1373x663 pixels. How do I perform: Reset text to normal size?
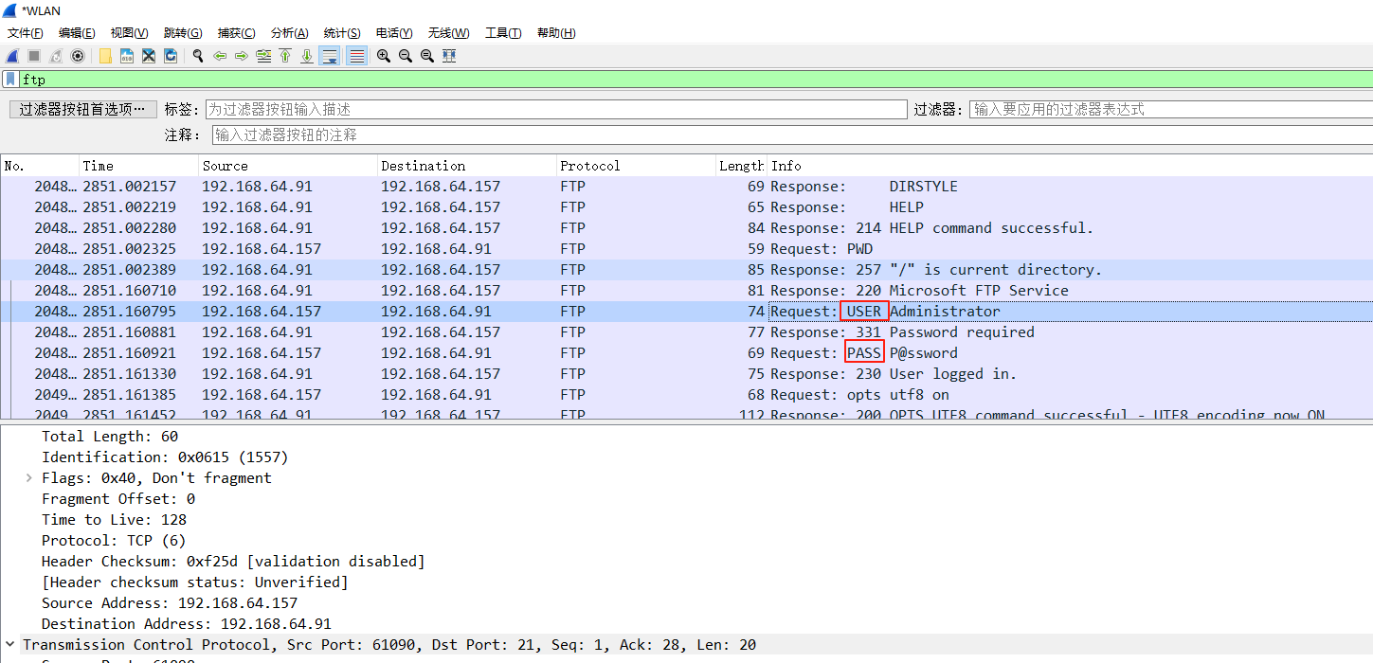[x=427, y=56]
